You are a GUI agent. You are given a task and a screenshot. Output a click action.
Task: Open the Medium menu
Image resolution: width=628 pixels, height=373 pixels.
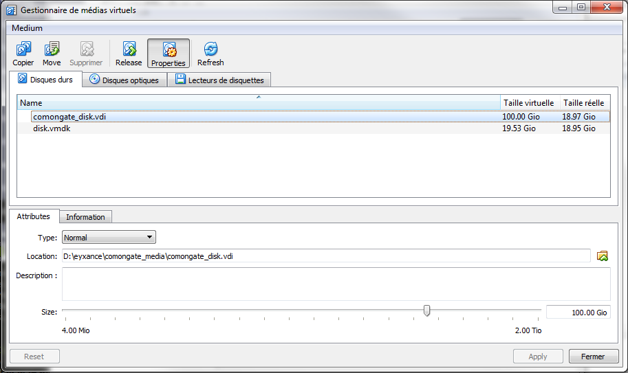pyautogui.click(x=27, y=28)
